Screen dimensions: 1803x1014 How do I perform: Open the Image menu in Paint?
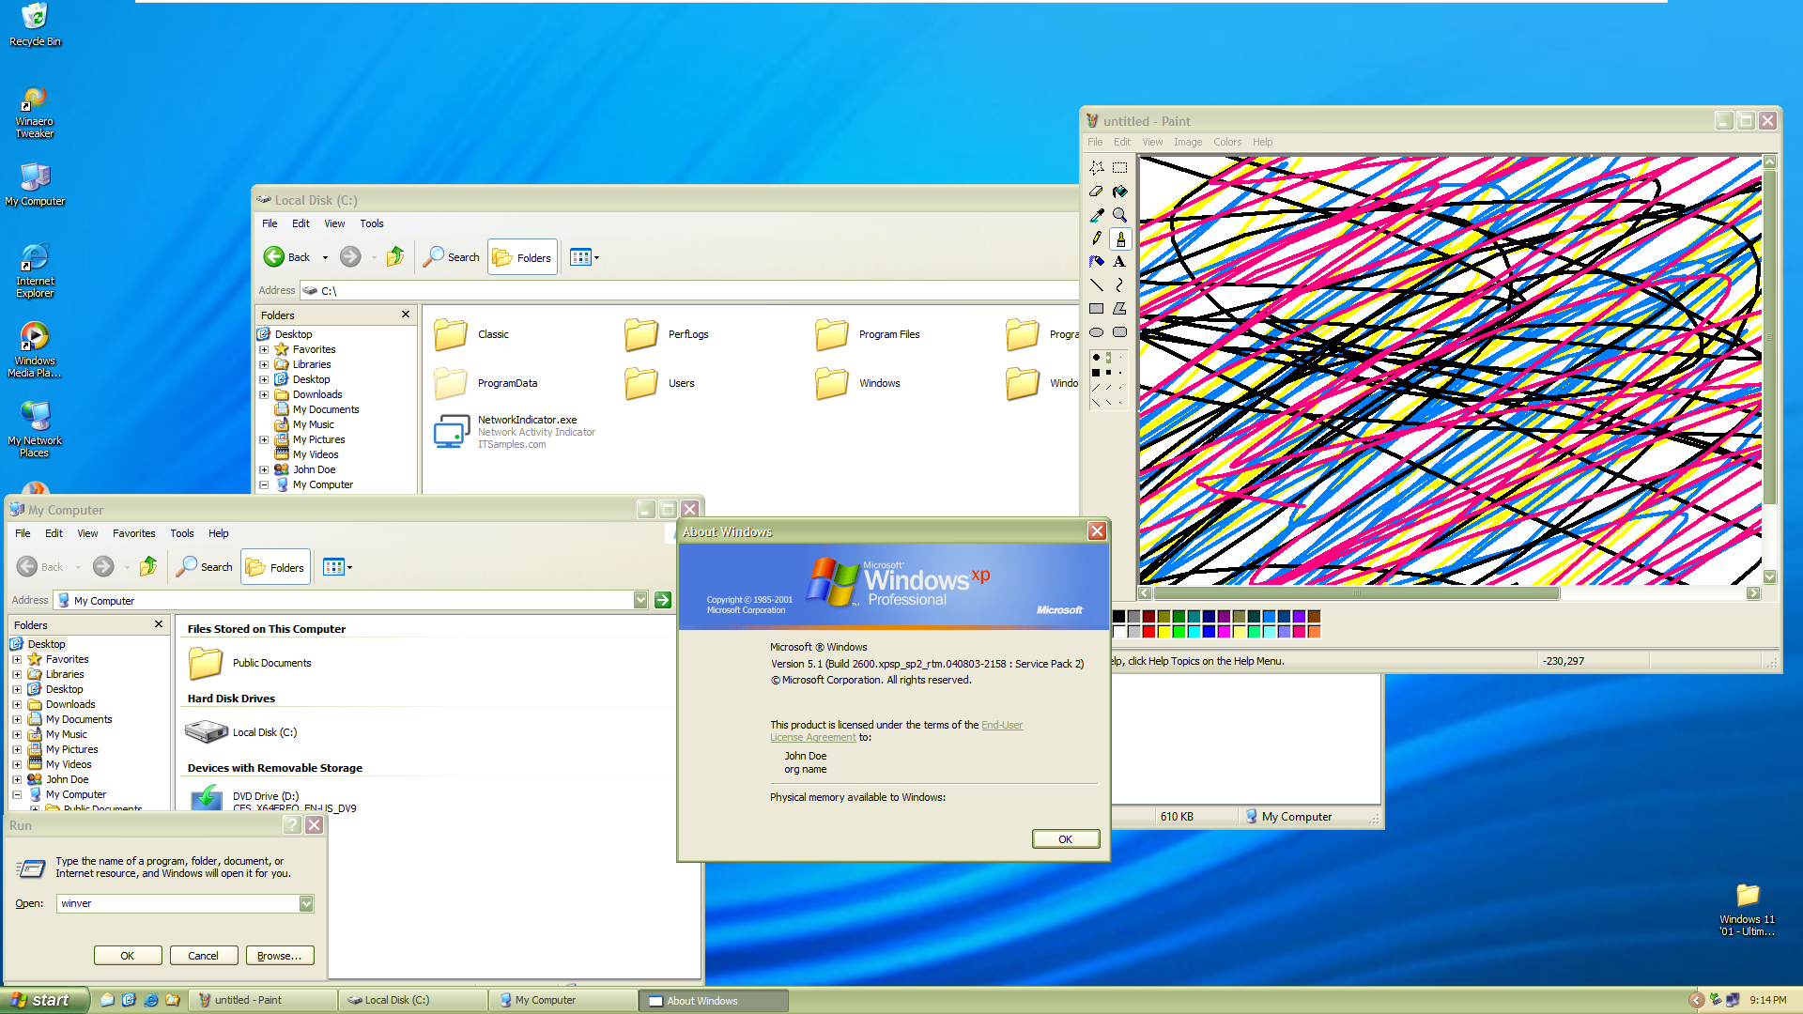coord(1187,143)
